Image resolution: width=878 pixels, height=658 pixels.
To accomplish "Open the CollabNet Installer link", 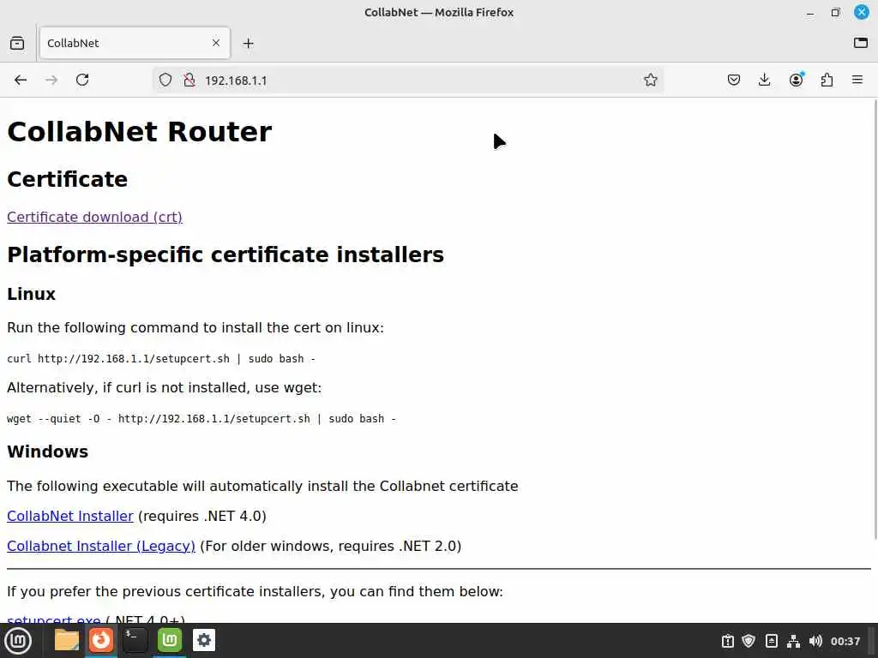I will [x=70, y=516].
